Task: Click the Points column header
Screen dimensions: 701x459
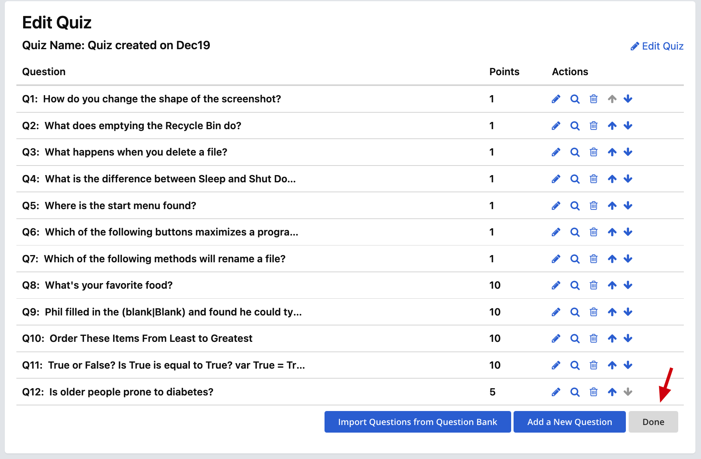Action: 504,72
